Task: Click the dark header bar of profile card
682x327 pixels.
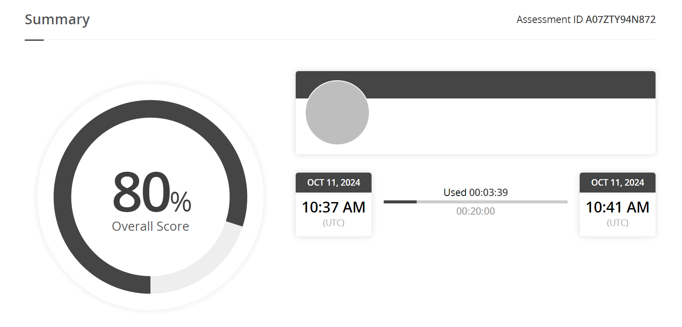Action: click(x=512, y=85)
